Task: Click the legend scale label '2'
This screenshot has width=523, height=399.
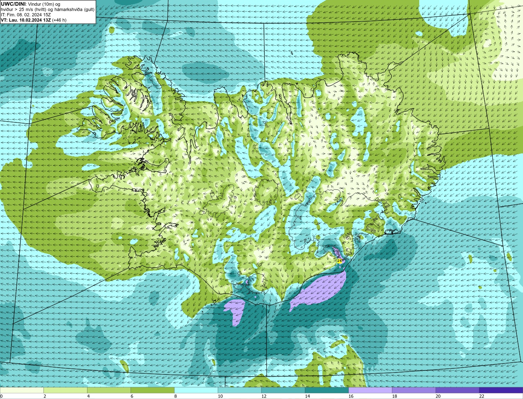Action: coord(45,396)
